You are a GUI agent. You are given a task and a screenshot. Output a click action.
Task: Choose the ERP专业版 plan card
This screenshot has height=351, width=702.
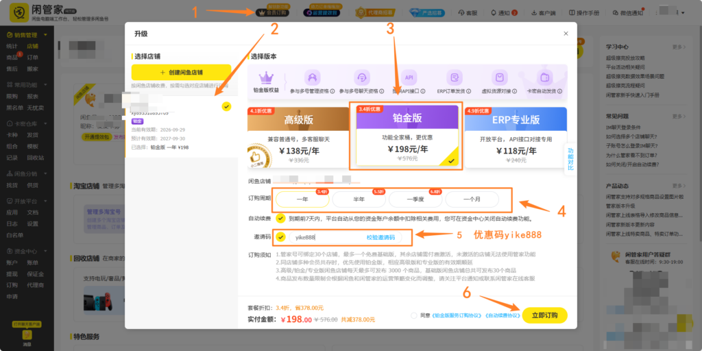(516, 137)
